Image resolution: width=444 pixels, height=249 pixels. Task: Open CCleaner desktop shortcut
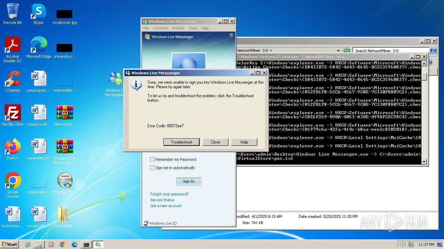12,82
